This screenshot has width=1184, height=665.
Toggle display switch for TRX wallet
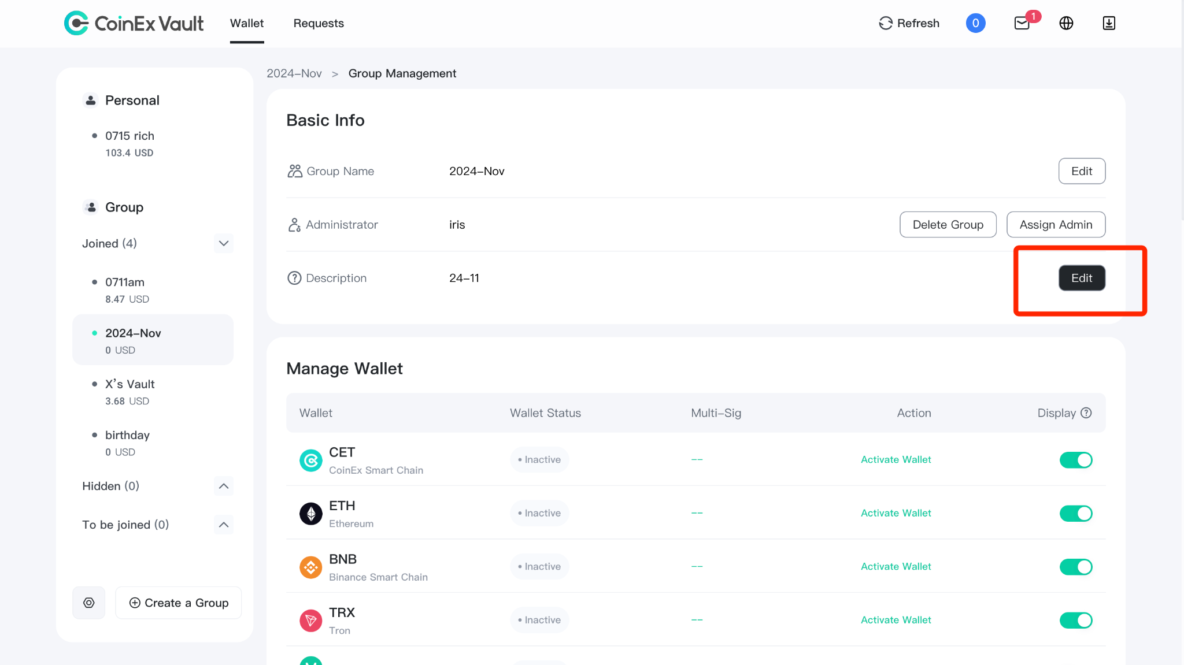pyautogui.click(x=1076, y=620)
